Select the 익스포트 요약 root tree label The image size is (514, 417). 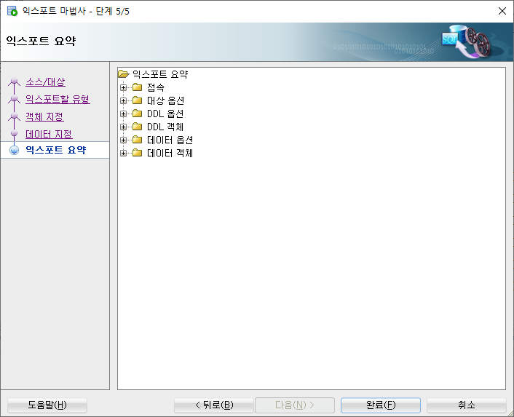pos(160,74)
